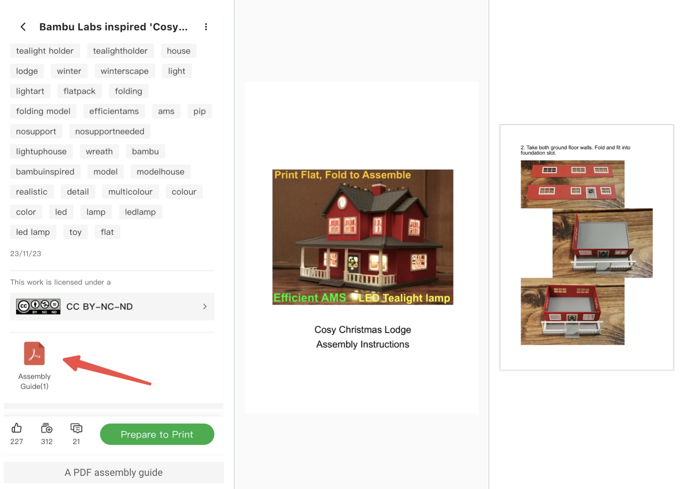684x489 pixels.
Task: Select the 'tealight holder' tag
Action: point(45,51)
